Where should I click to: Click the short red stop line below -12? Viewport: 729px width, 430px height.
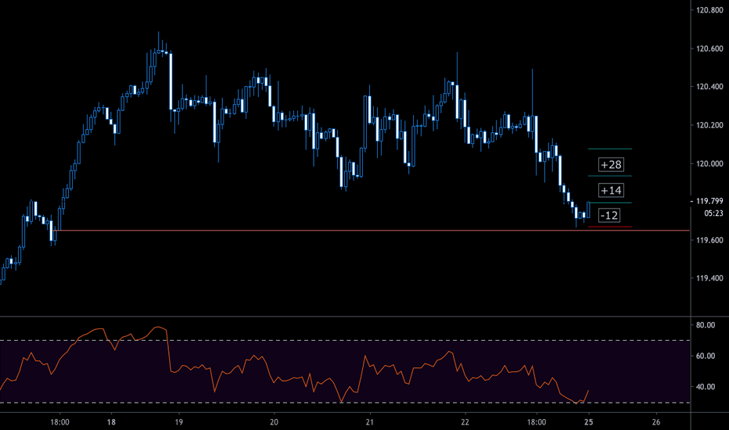pos(609,228)
